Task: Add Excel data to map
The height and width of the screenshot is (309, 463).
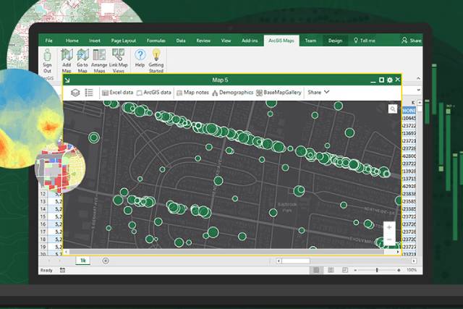Action: pyautogui.click(x=117, y=93)
